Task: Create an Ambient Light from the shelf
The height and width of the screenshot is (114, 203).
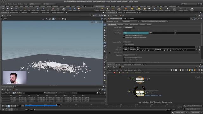Action: coord(167,9)
